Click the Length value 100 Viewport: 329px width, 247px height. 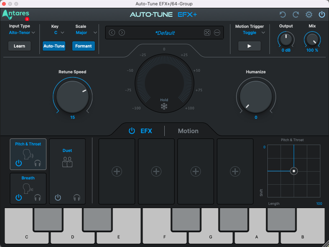pyautogui.click(x=319, y=204)
